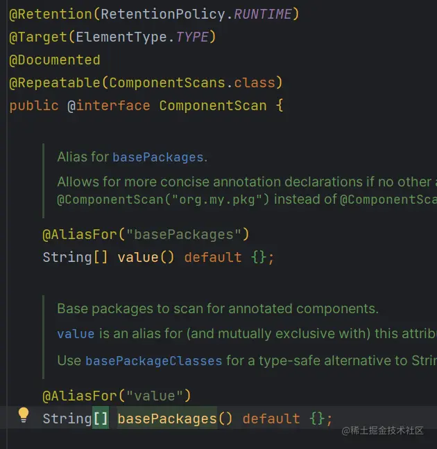Screen dimensions: 437x449
Task: Click the highlighted basePackages method name
Action: tap(167, 419)
